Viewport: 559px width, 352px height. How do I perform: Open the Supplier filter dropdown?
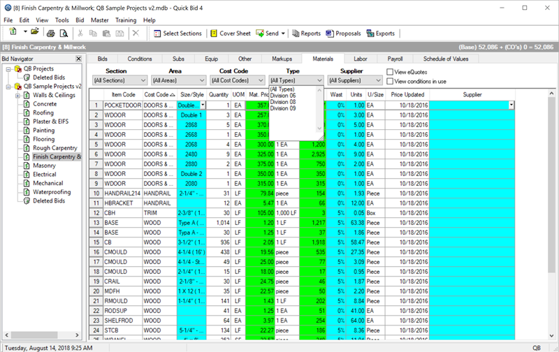point(378,80)
